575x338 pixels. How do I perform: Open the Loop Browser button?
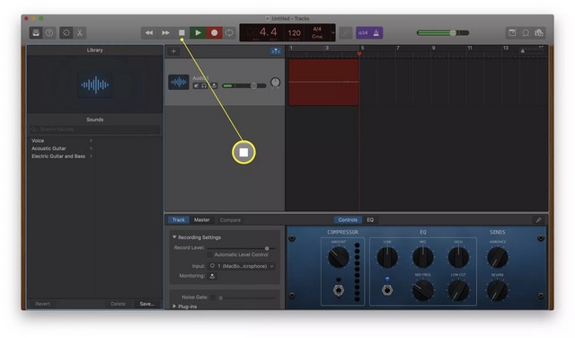tap(526, 32)
